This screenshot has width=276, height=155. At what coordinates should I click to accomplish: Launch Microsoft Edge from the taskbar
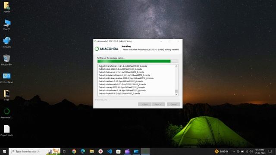83,151
